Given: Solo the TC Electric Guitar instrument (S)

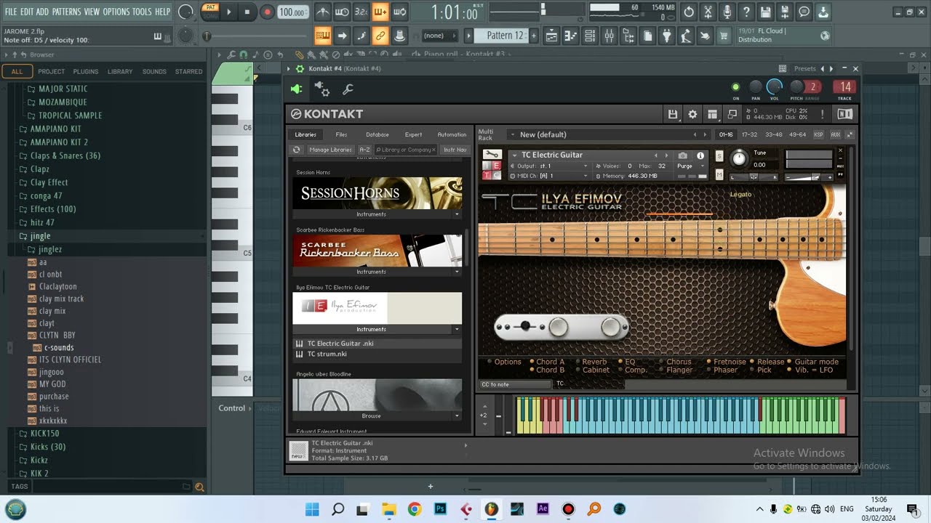Looking at the screenshot, I should [719, 156].
